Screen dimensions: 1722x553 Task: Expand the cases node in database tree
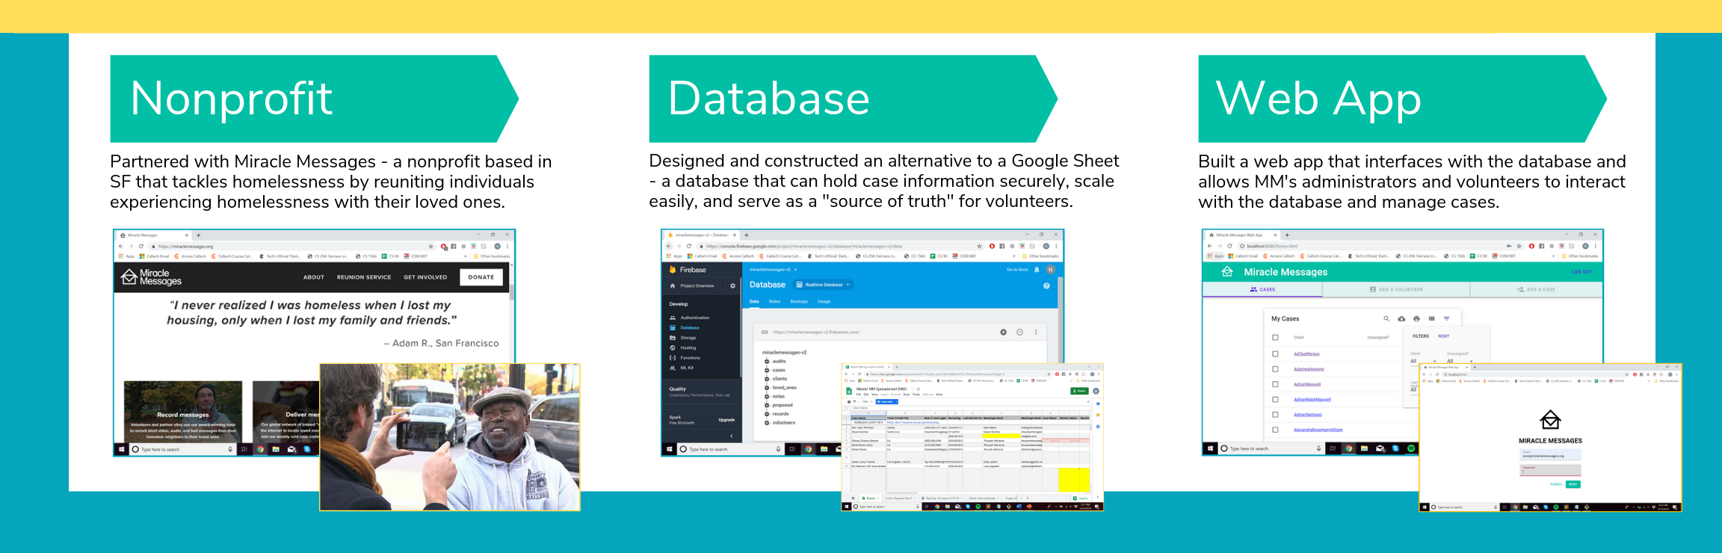pyautogui.click(x=767, y=370)
